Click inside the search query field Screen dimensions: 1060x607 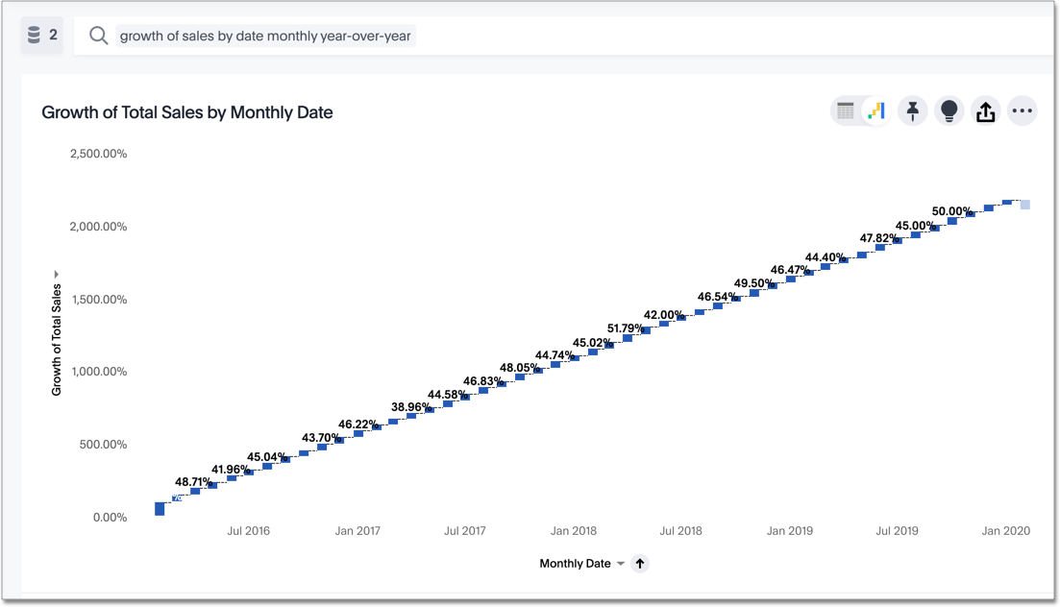point(265,35)
